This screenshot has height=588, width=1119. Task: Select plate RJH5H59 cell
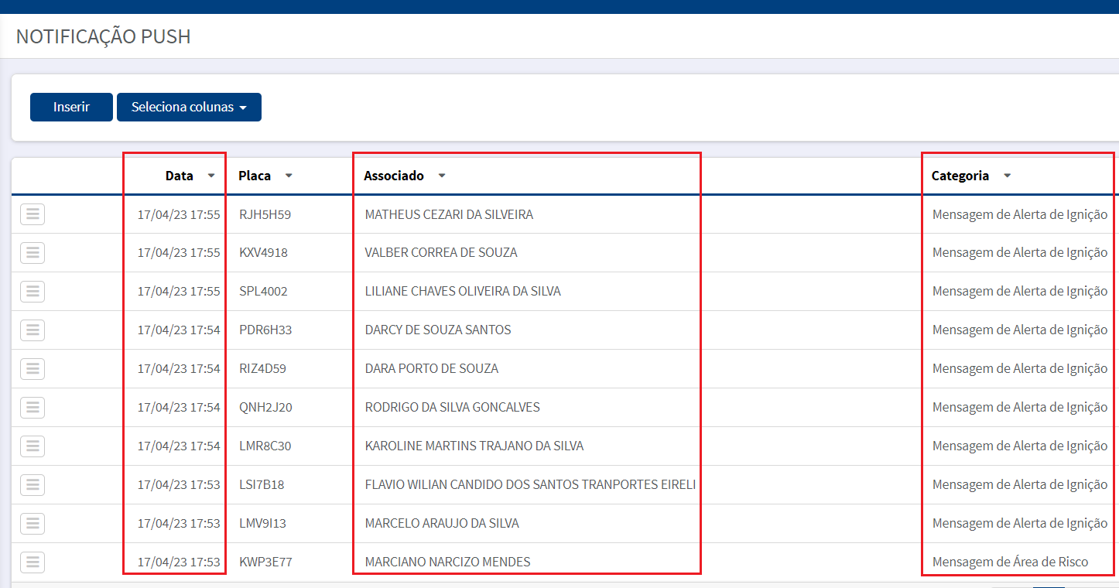[x=265, y=214]
